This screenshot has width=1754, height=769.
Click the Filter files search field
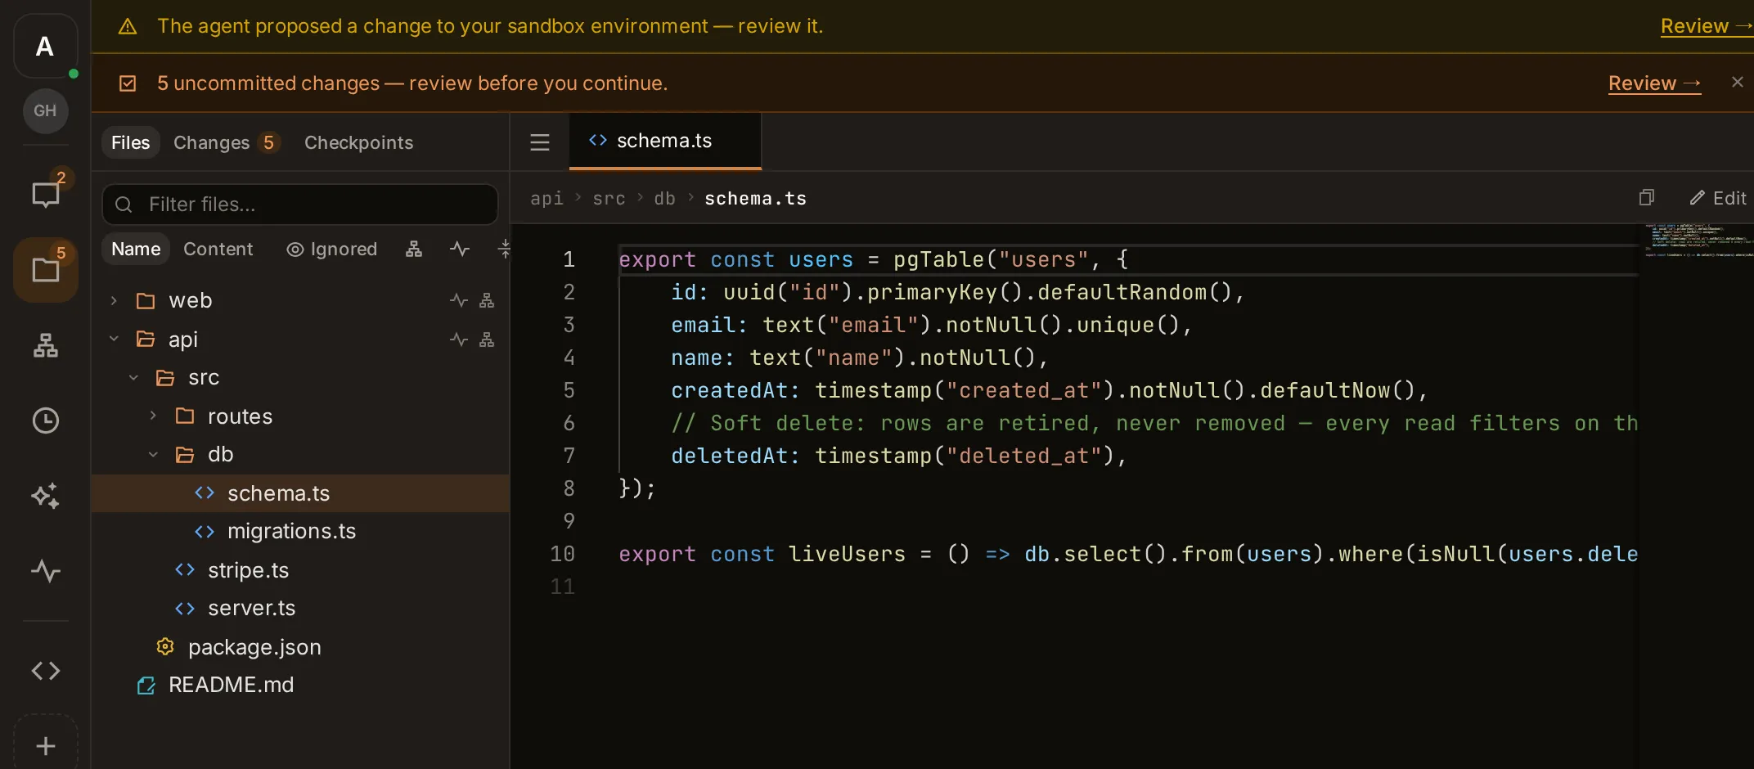300,205
